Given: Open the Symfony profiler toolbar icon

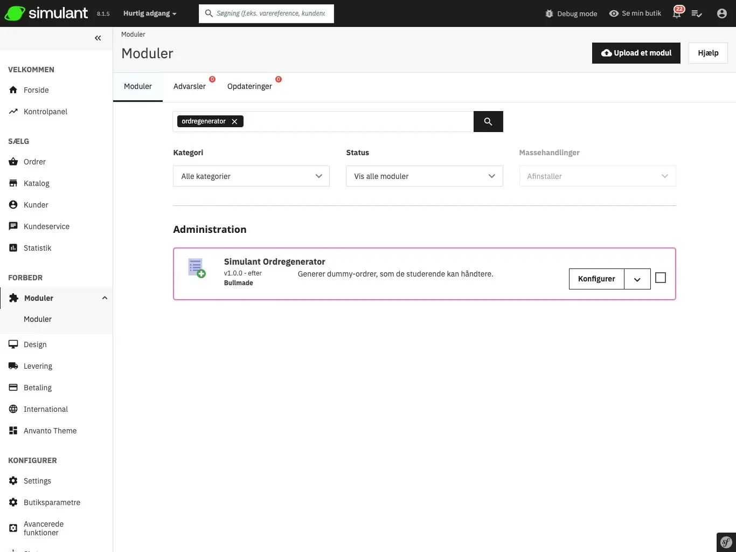Looking at the screenshot, I should click(x=725, y=542).
